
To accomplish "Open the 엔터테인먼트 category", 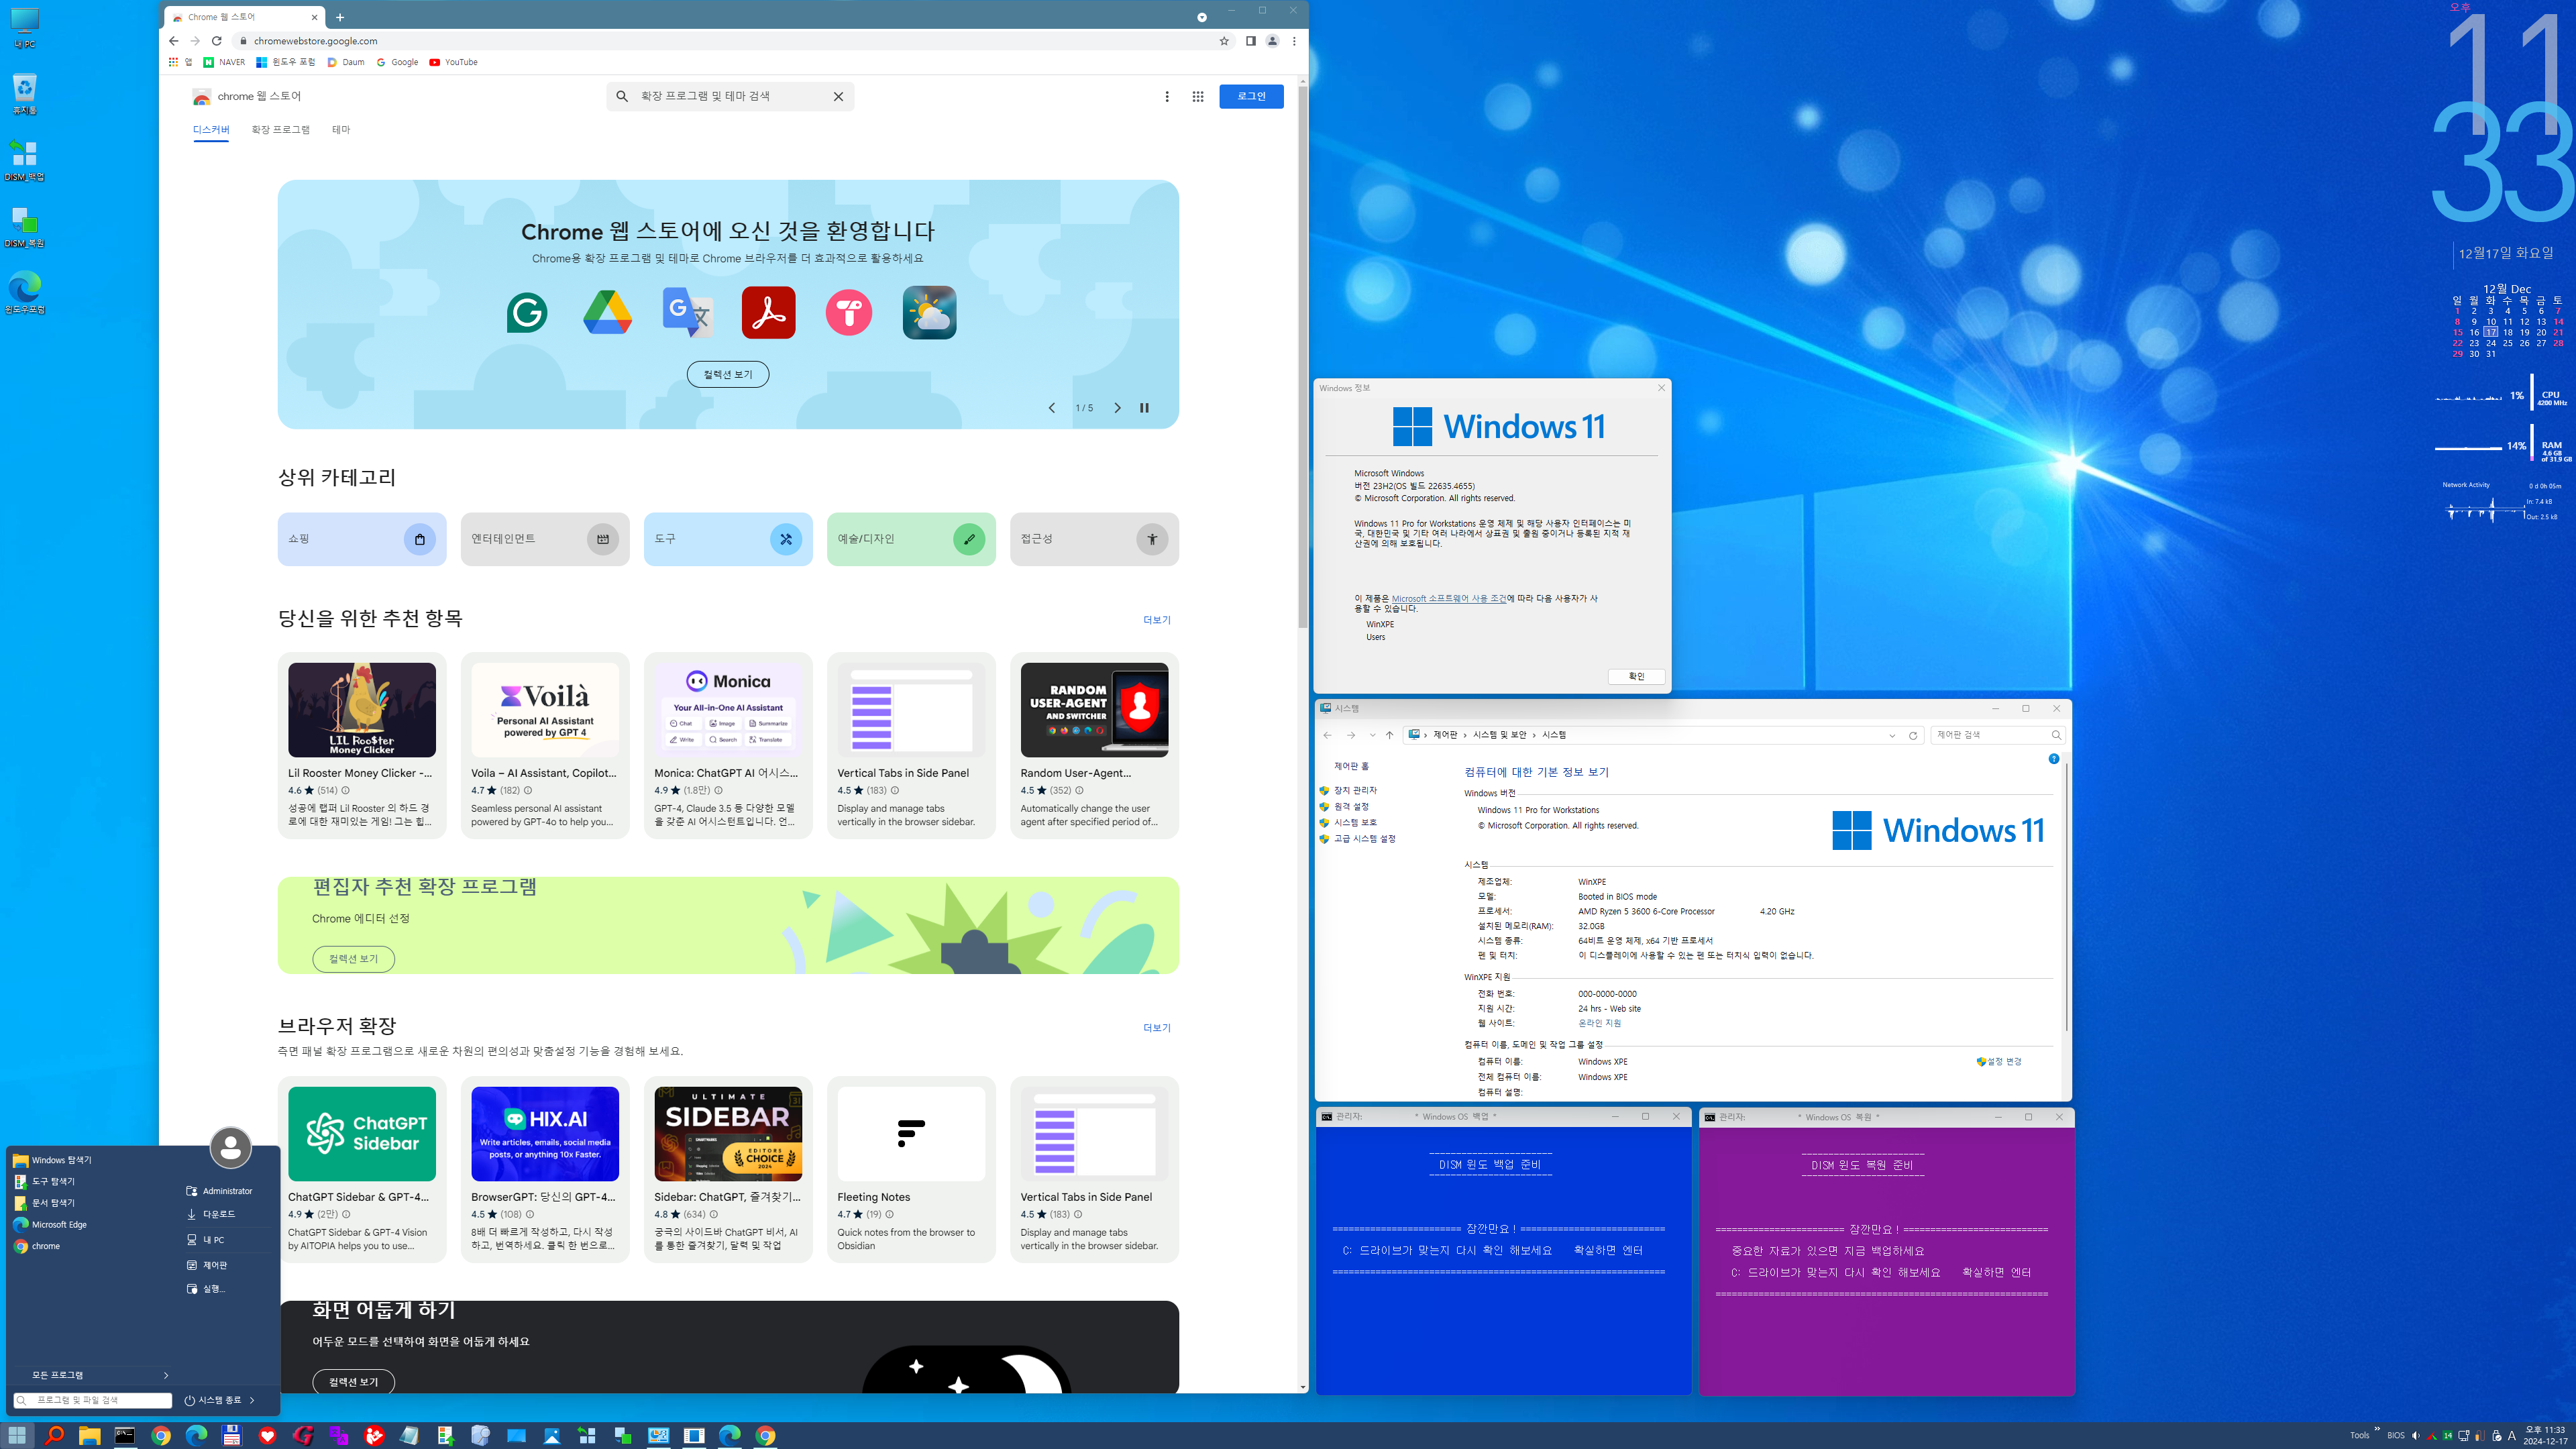I will pos(545,539).
